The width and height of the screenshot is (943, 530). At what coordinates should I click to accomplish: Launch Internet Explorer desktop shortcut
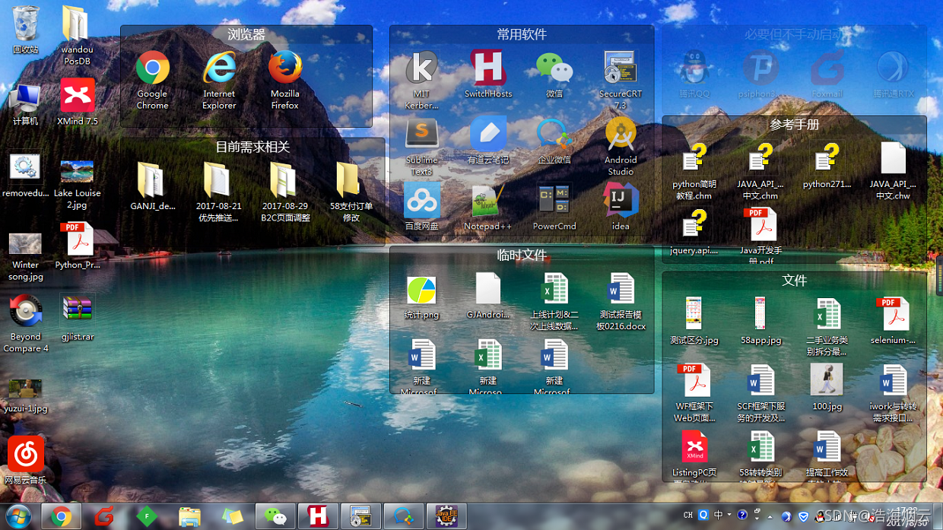pos(219,68)
